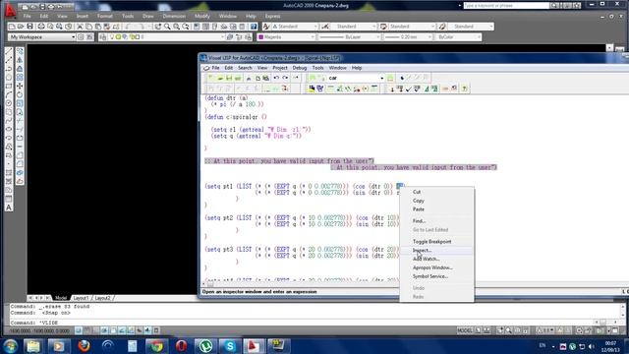This screenshot has height=354, width=629.
Task: Toggle Object Snap in status bar
Action: click(113, 330)
